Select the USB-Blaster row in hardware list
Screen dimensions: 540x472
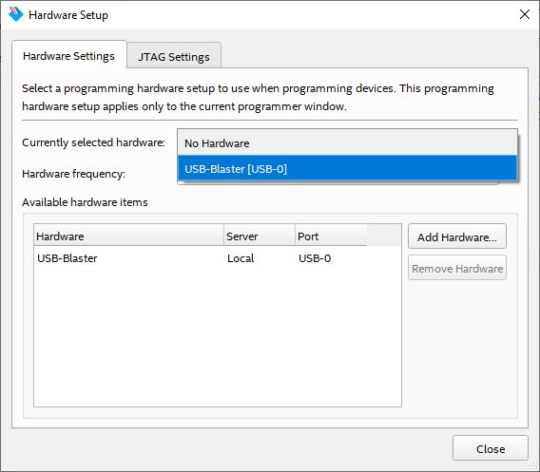pos(218,258)
